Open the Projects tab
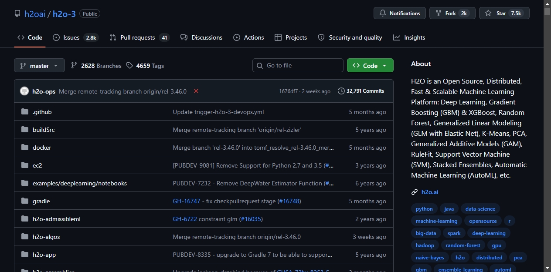 pyautogui.click(x=291, y=37)
